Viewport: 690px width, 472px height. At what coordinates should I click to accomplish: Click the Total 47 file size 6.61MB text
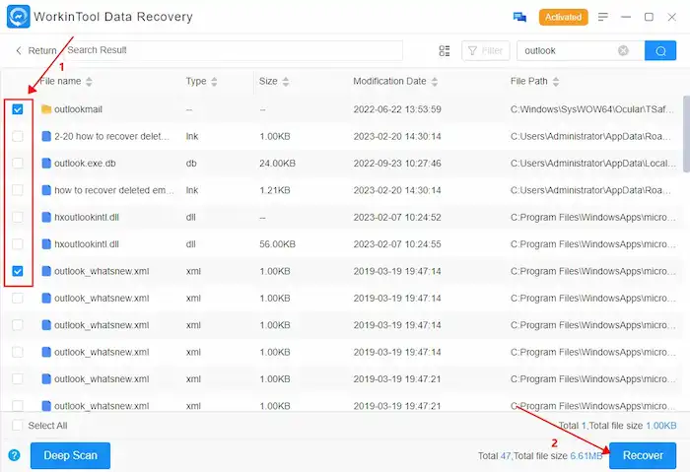(540, 455)
